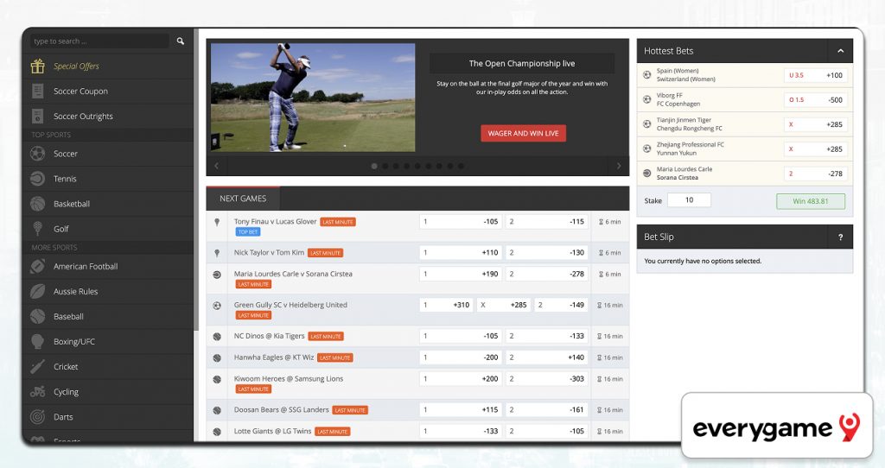Select the Basketball icon in sidebar
The width and height of the screenshot is (885, 468).
tap(38, 204)
